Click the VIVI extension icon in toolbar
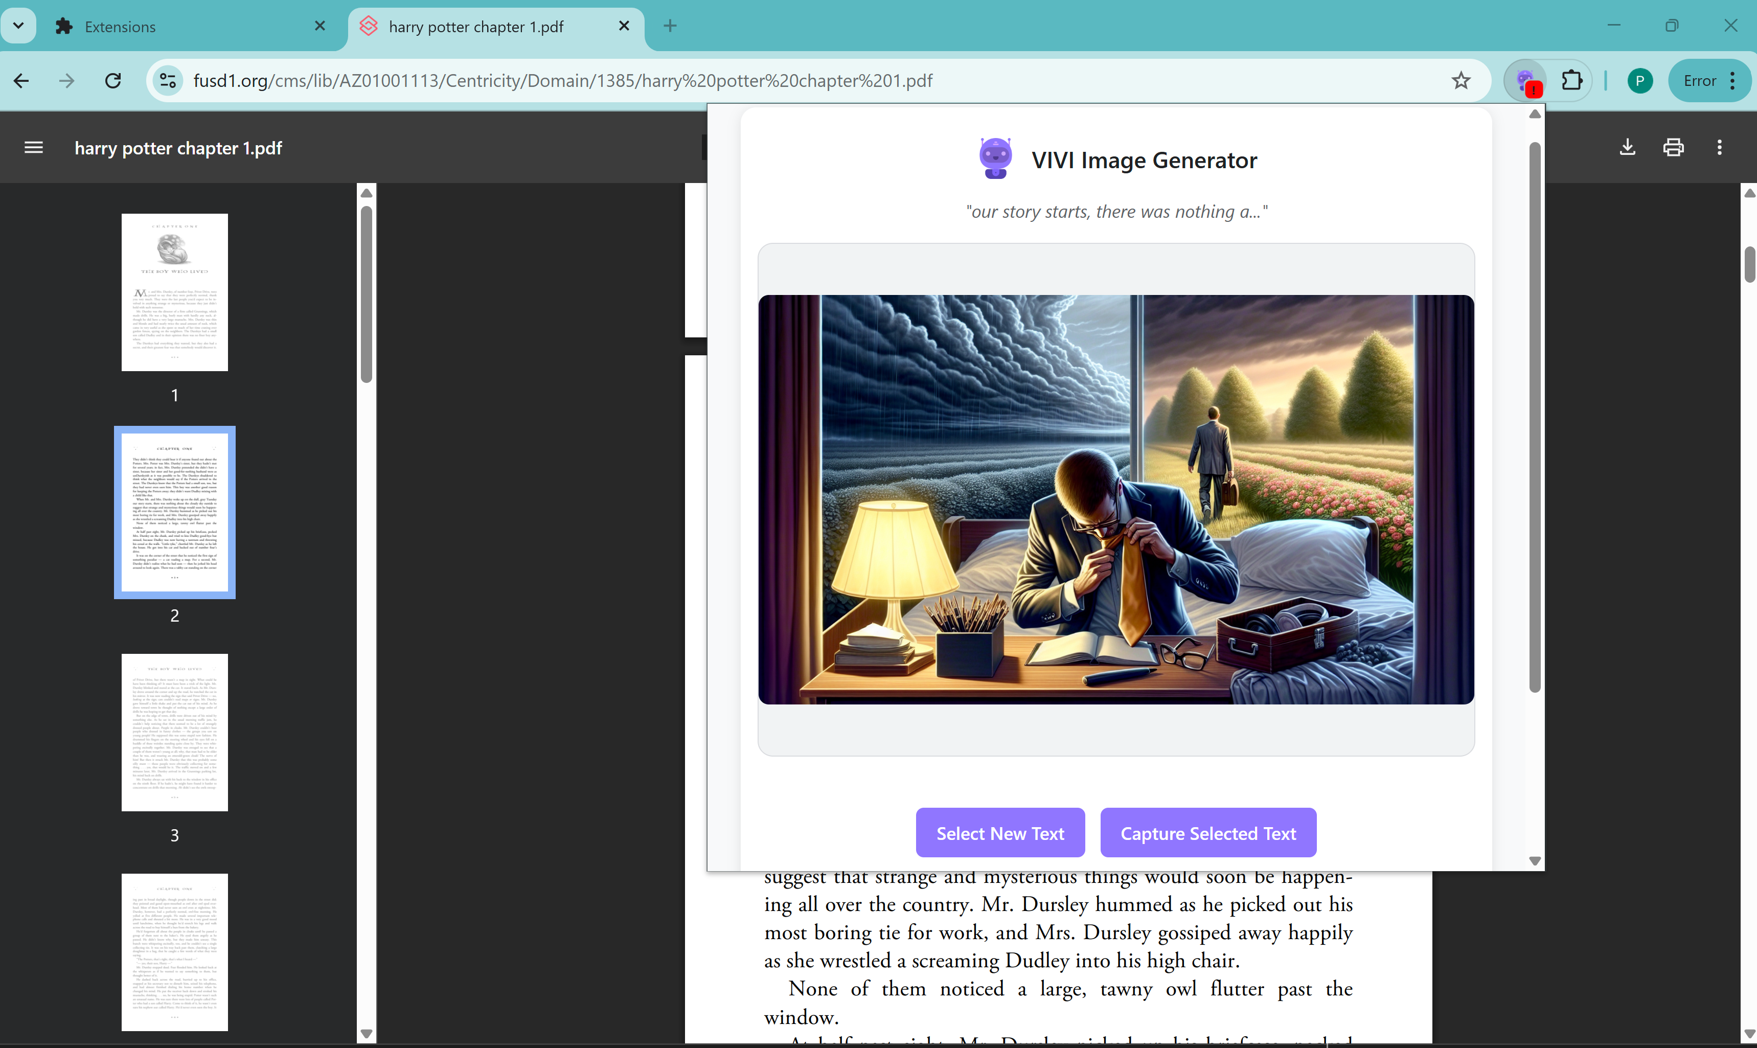The image size is (1757, 1048). (1525, 80)
